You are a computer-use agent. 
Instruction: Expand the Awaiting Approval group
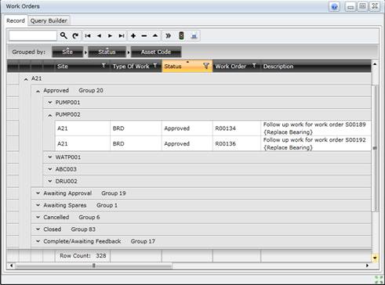point(38,193)
